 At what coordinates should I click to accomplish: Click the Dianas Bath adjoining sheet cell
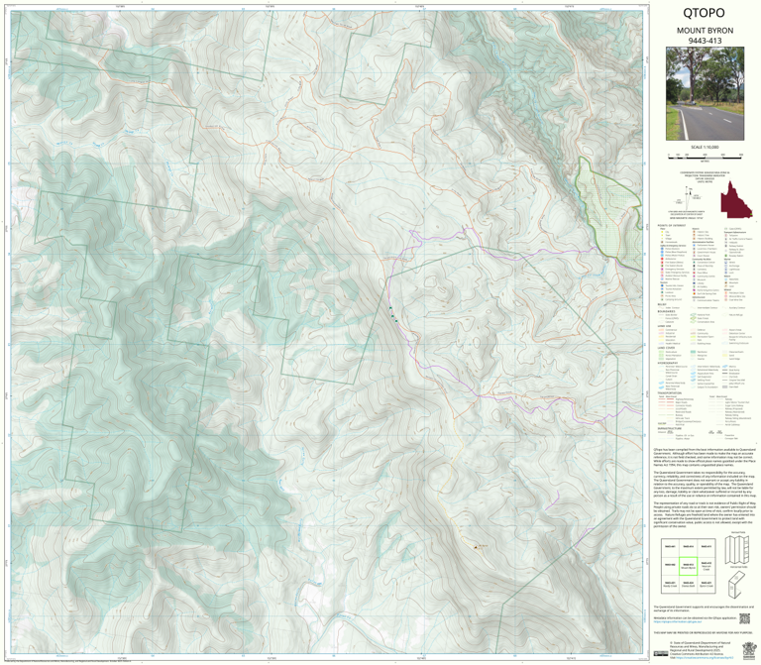point(688,585)
